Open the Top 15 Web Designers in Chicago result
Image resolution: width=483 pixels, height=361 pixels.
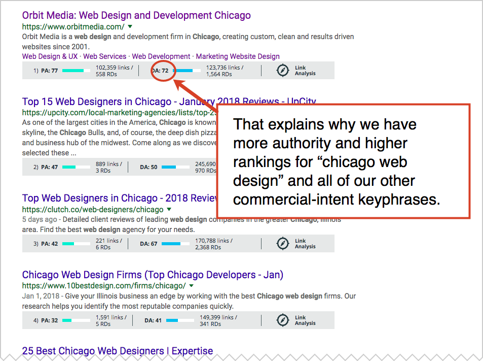pos(169,101)
